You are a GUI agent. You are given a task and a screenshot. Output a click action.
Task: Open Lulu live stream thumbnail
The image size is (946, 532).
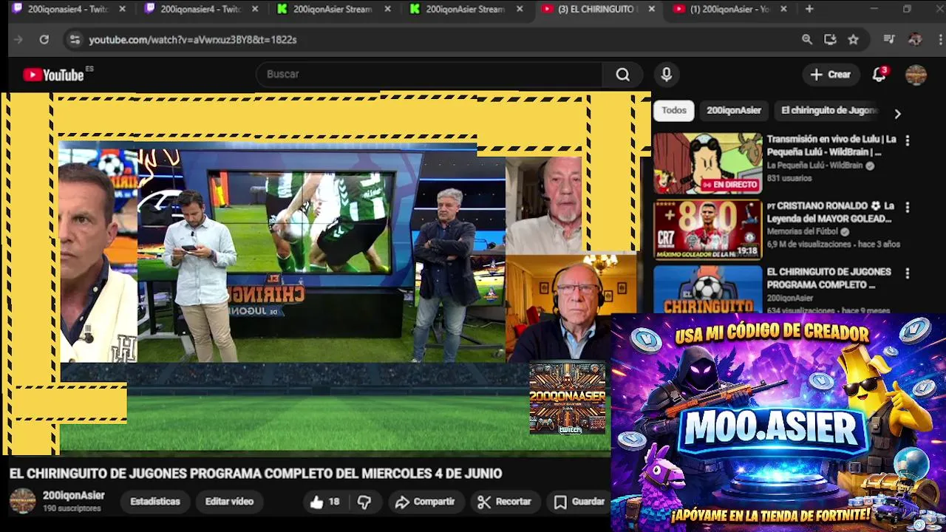pyautogui.click(x=707, y=163)
